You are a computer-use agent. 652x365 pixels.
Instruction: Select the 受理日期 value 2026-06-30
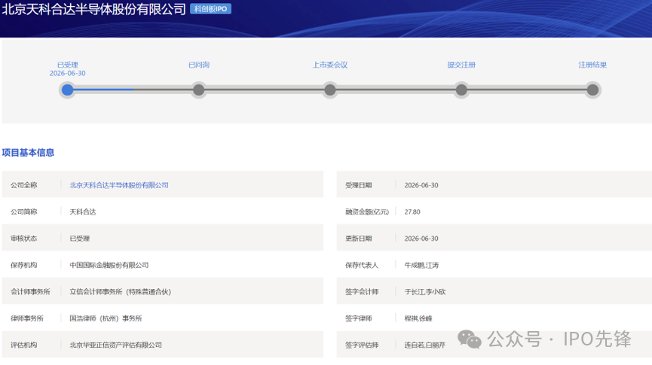point(421,185)
